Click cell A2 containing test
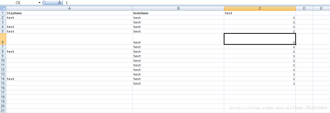The image size is (330, 113). (x=69, y=18)
